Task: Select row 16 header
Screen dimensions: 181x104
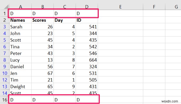Action: [x=5, y=100]
